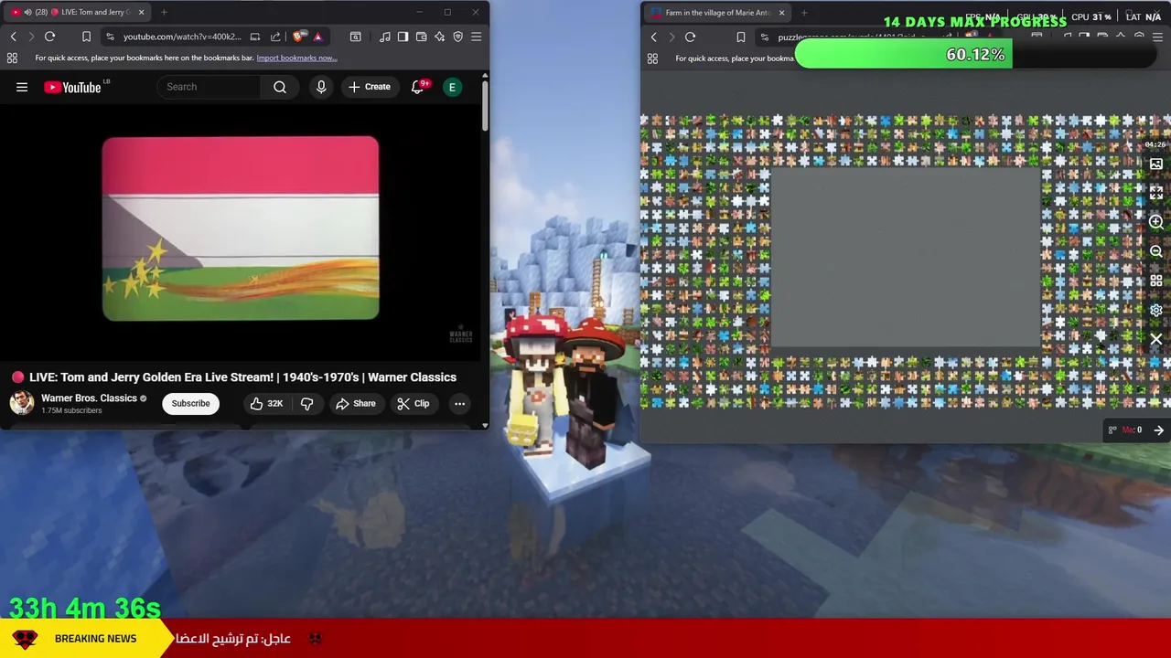
Task: Close the Tom and Jerry tab
Action: pos(139,12)
